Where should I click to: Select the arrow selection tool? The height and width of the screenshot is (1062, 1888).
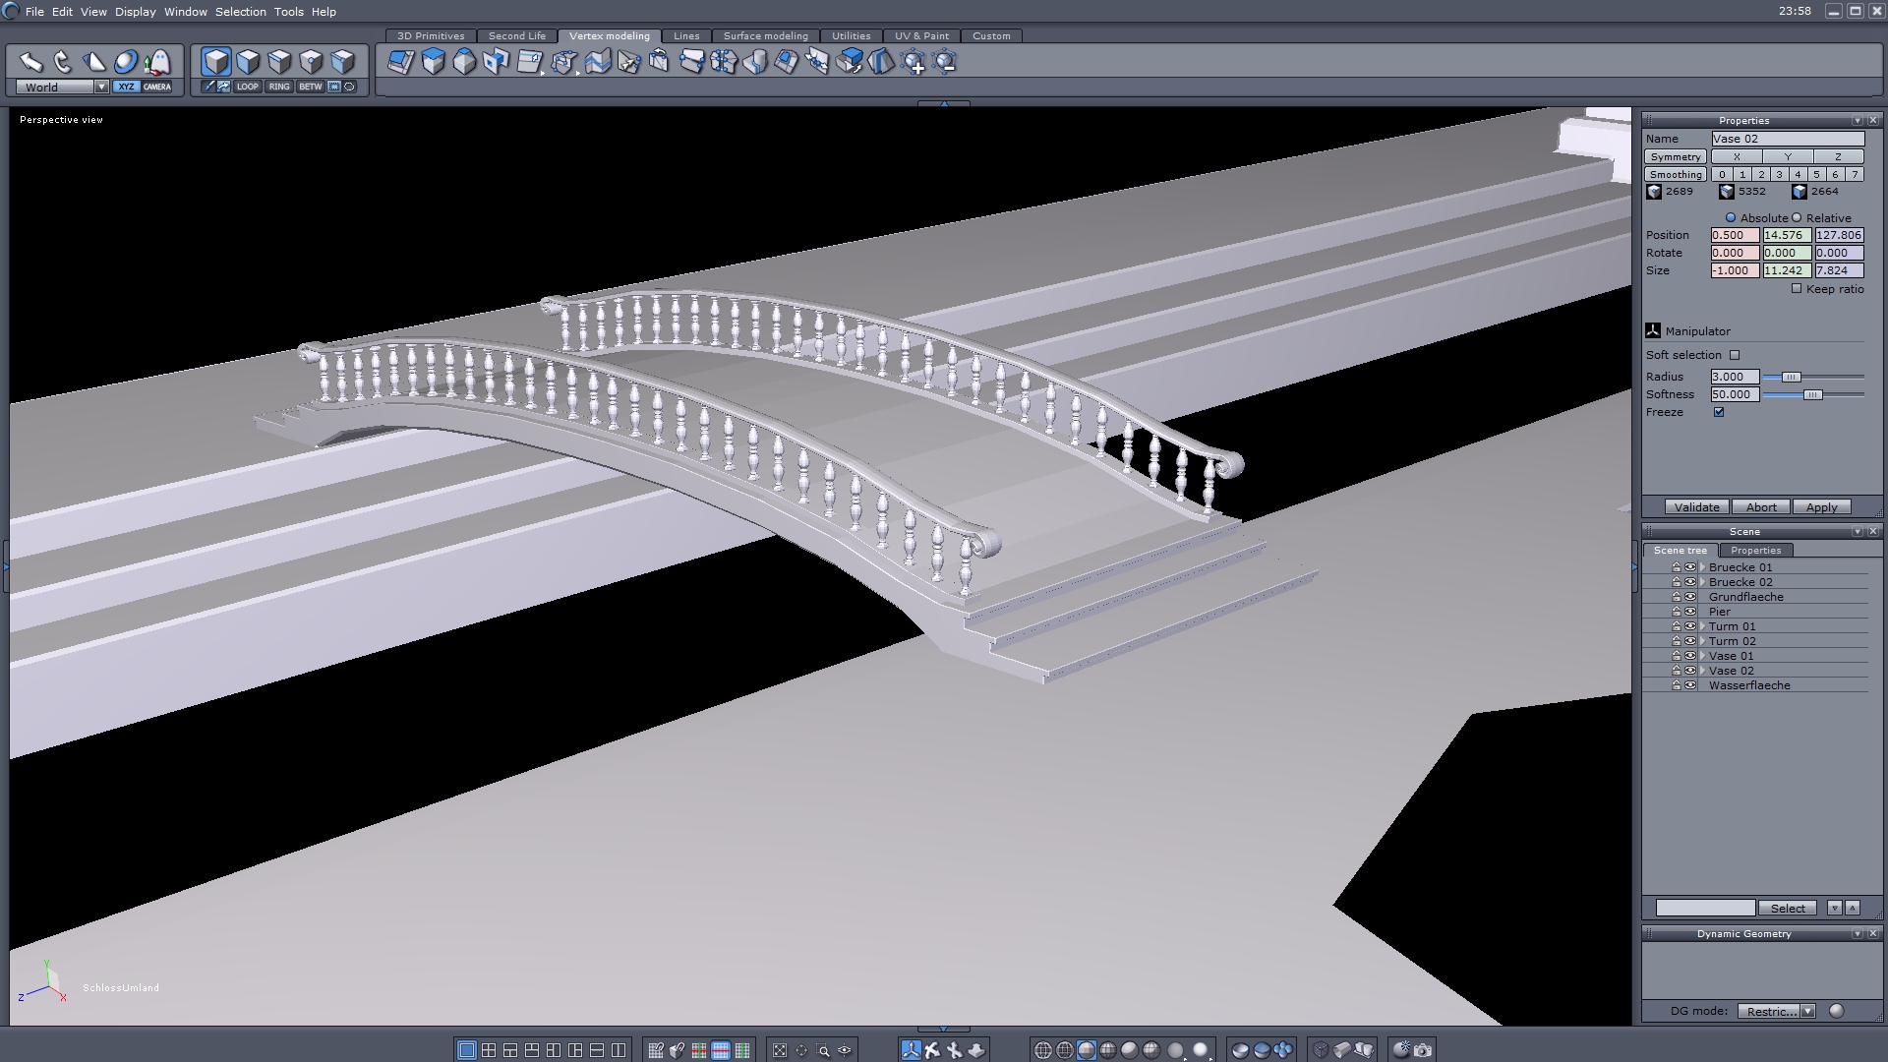(30, 63)
